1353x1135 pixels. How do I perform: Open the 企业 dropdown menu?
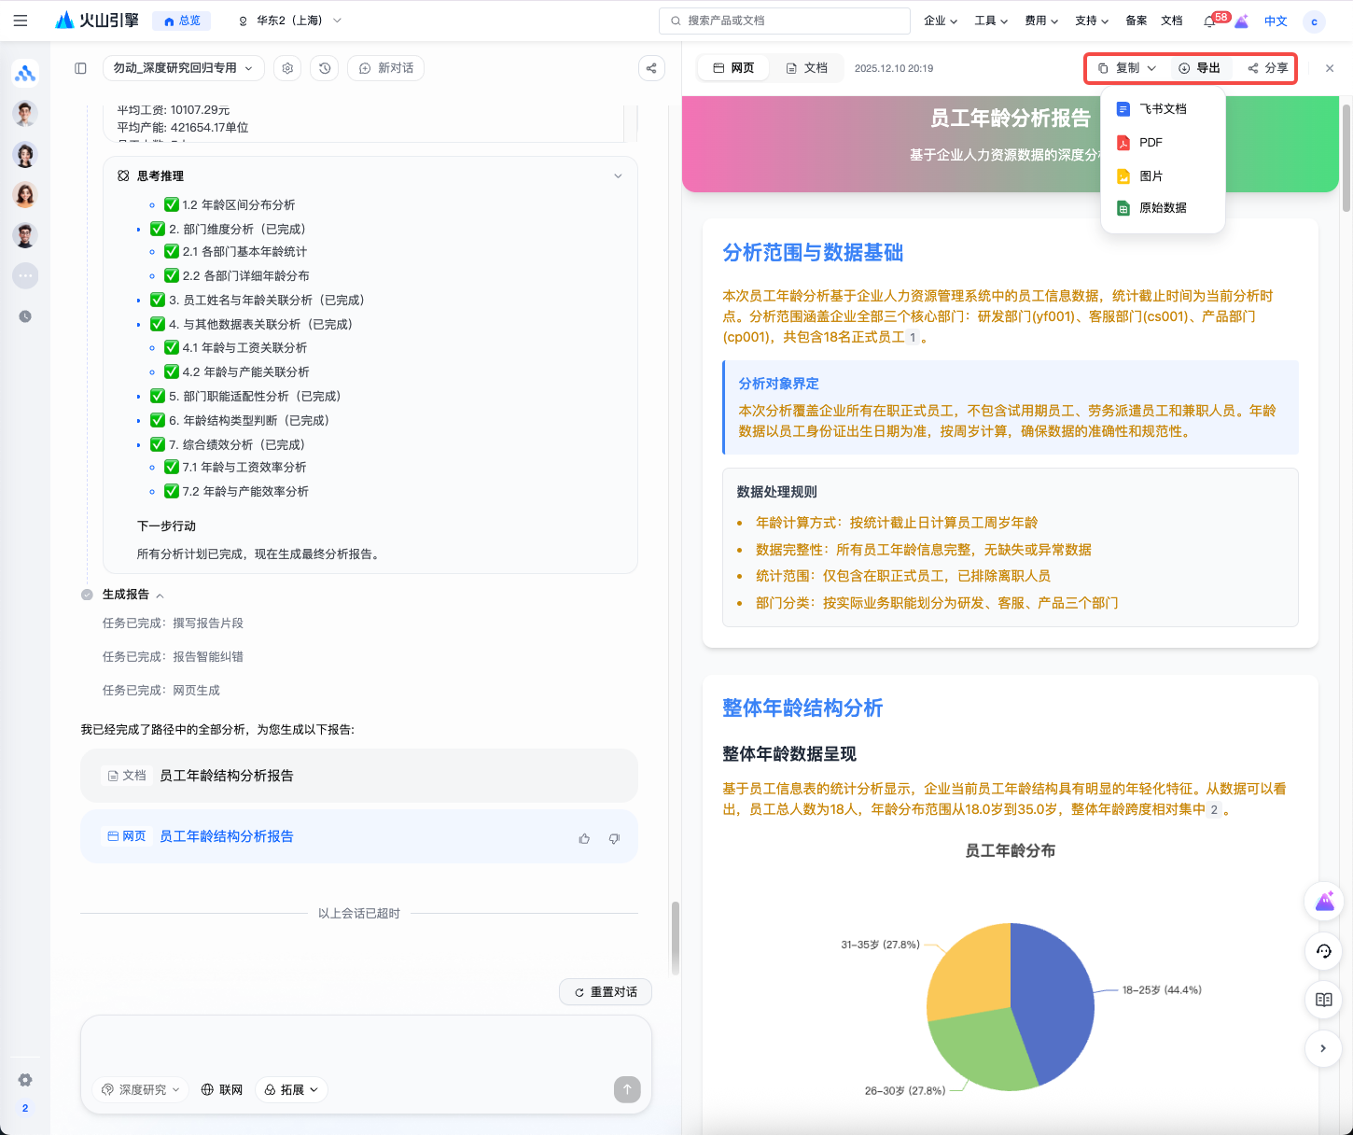(941, 21)
